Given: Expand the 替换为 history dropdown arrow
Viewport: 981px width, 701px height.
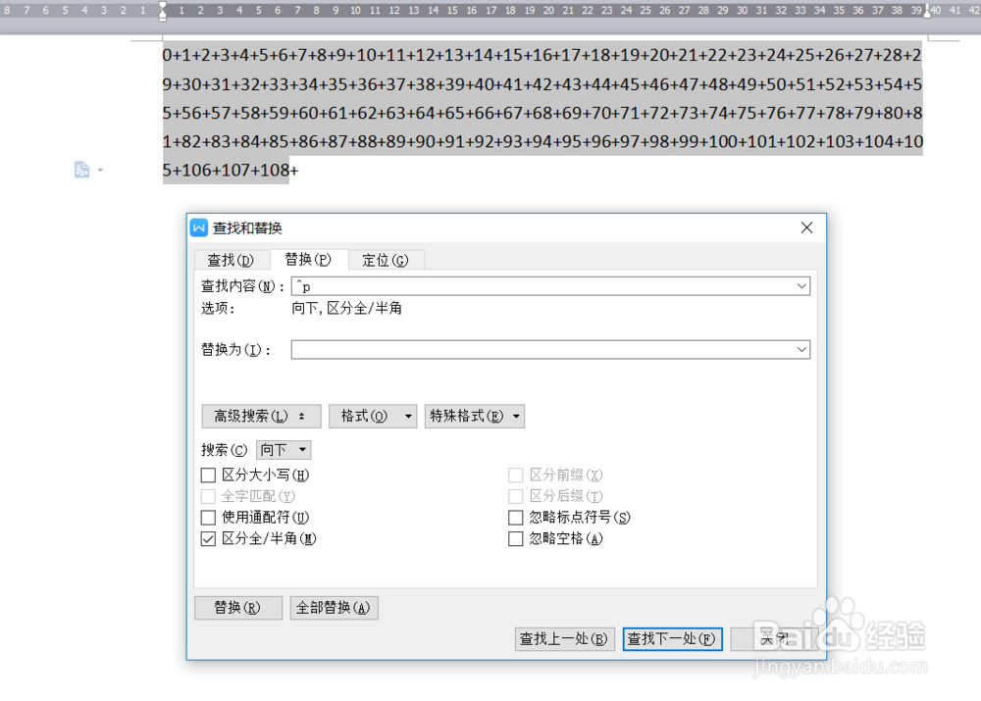Looking at the screenshot, I should pos(801,350).
